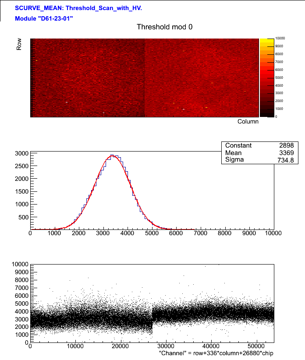
Task: Click the 500 y-axis label of histogram
Action: (x=23, y=217)
